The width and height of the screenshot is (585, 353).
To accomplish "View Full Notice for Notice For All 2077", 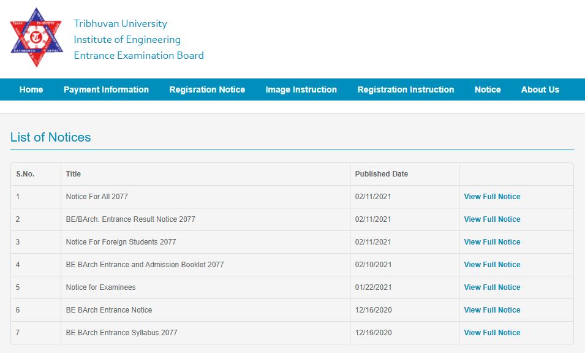I will tap(492, 197).
